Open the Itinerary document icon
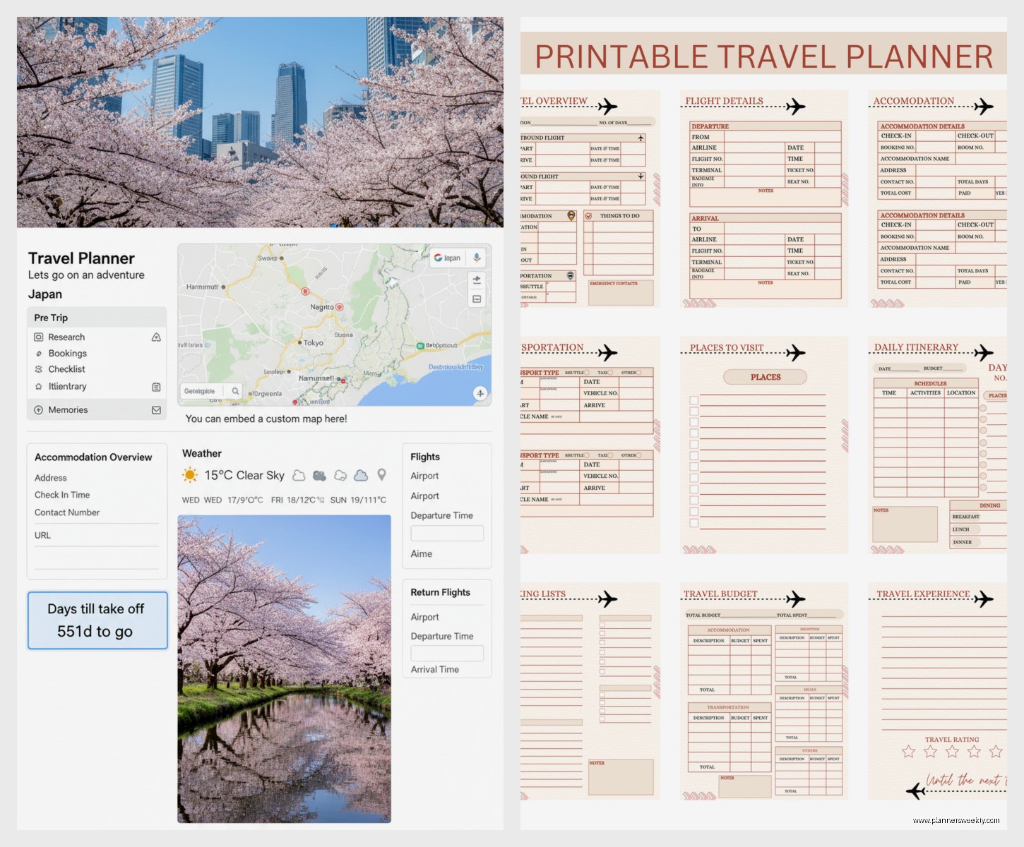1024x847 pixels. [x=155, y=386]
